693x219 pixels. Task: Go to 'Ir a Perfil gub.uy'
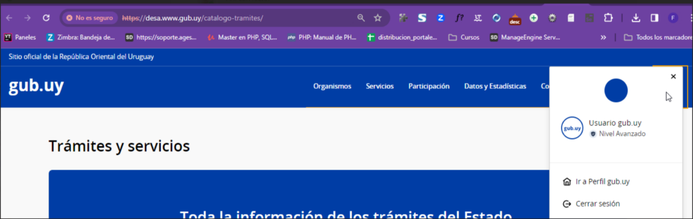tap(596, 181)
